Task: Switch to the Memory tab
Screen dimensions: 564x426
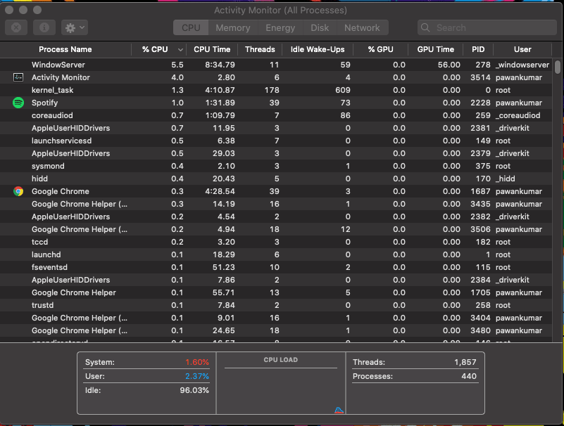Action: pyautogui.click(x=233, y=27)
